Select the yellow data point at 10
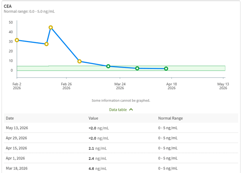Screen dimensions: 241x173 coord(80,61)
